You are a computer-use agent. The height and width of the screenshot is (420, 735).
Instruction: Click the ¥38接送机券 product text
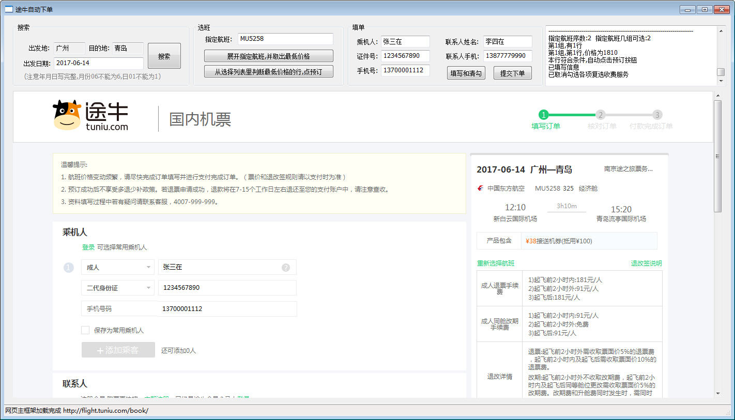coord(559,241)
